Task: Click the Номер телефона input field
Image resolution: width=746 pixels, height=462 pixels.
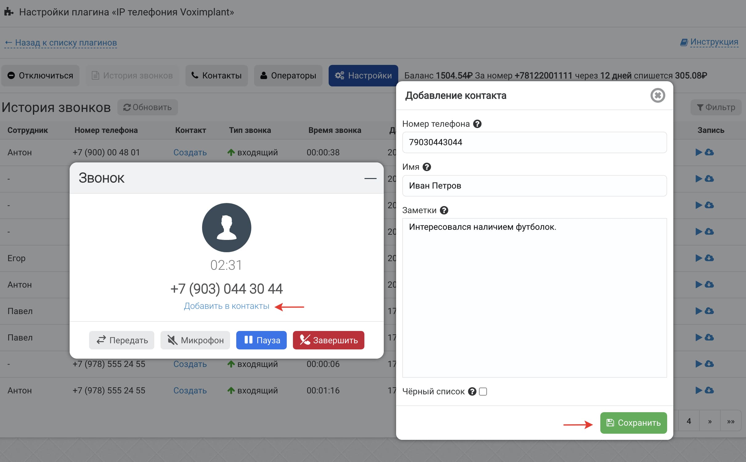Action: coord(534,142)
